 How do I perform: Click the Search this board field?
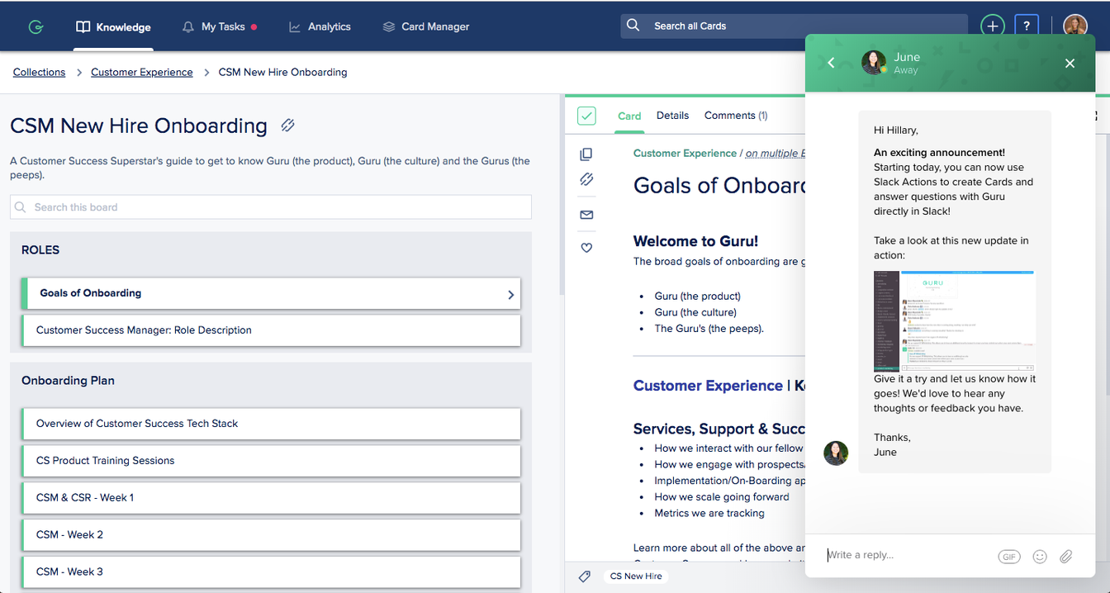tap(271, 207)
